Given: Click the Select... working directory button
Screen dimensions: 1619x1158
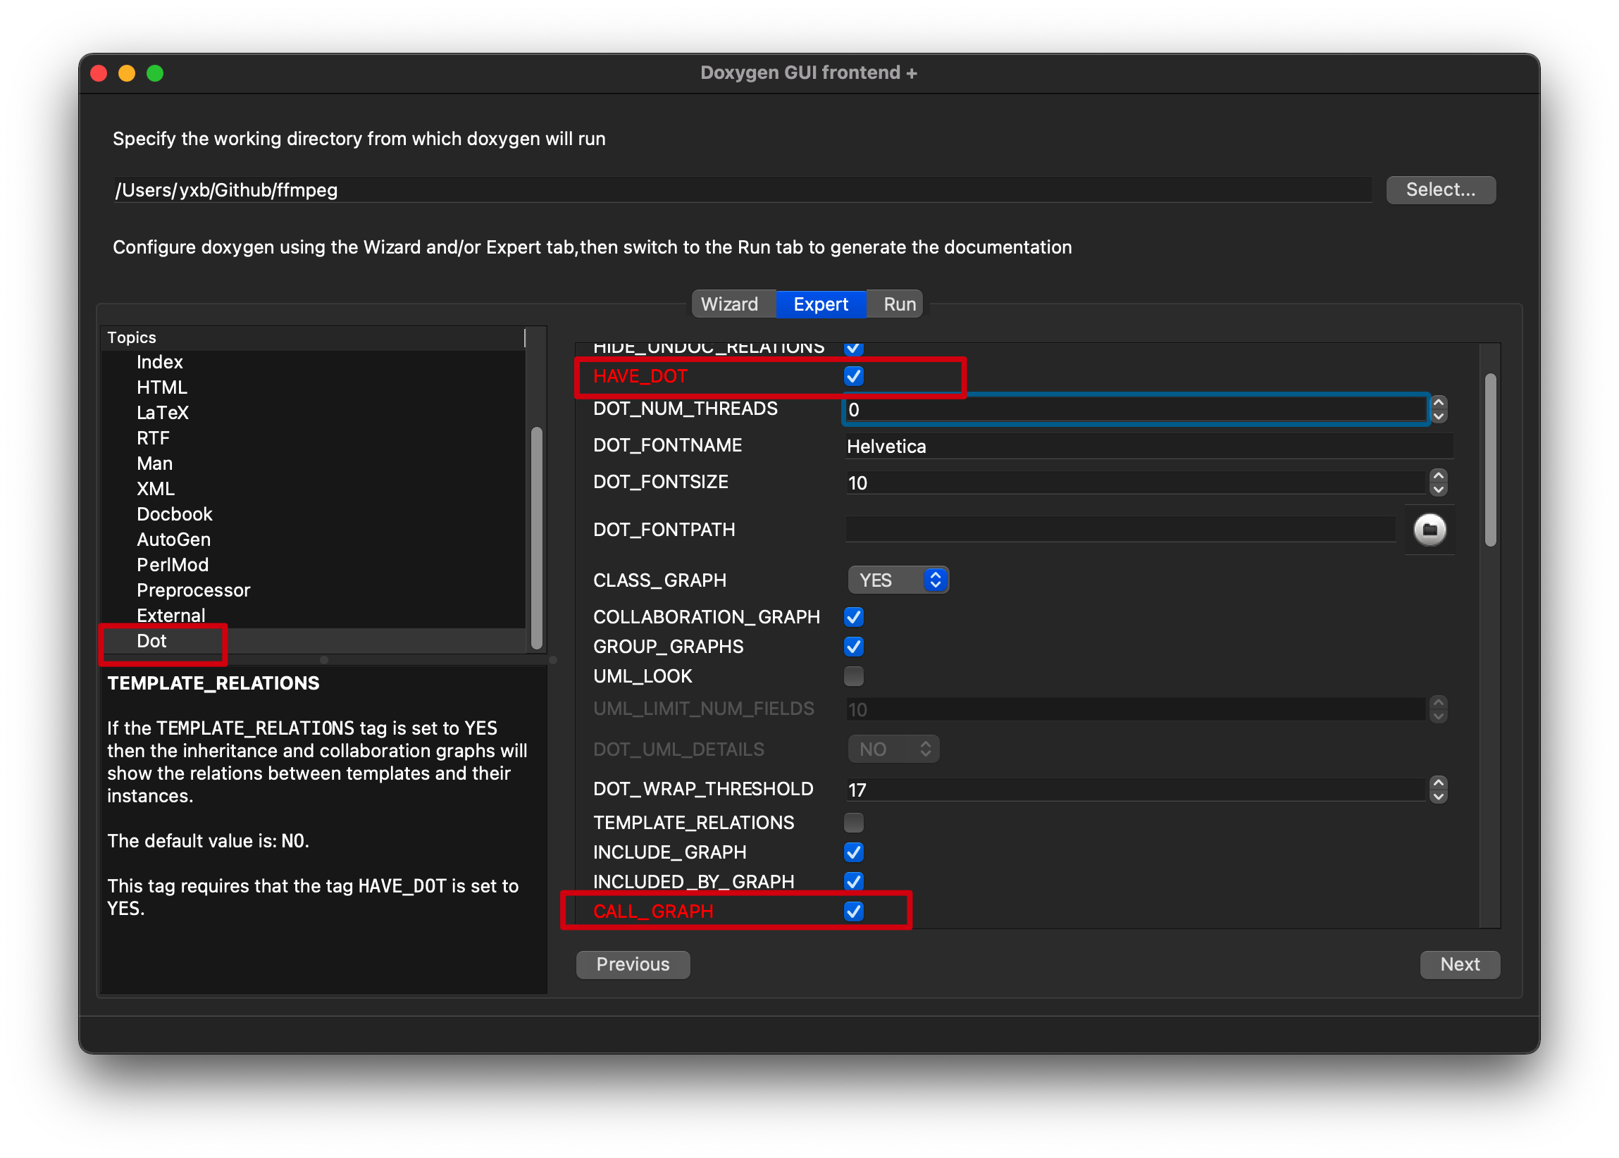Looking at the screenshot, I should tap(1441, 189).
